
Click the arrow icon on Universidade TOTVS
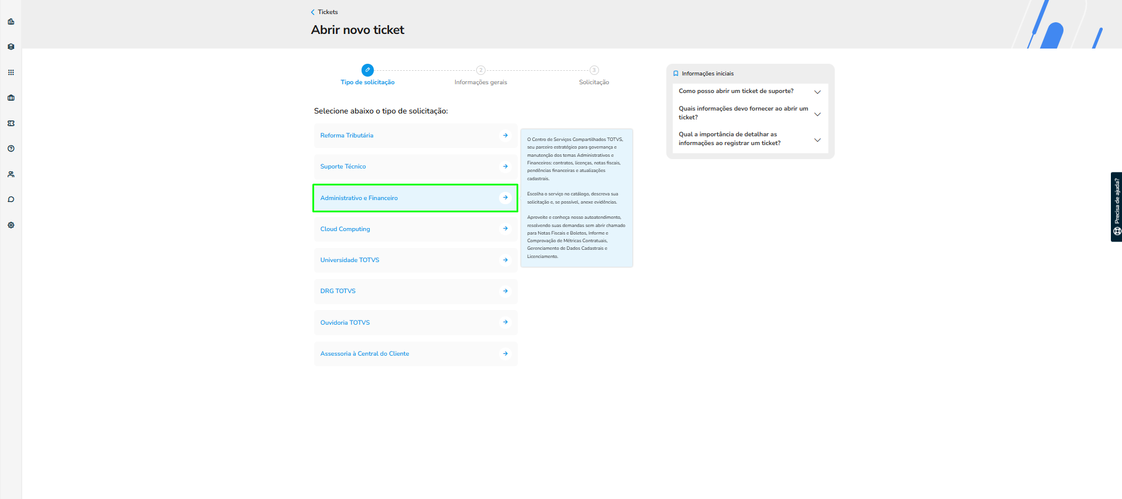point(505,260)
